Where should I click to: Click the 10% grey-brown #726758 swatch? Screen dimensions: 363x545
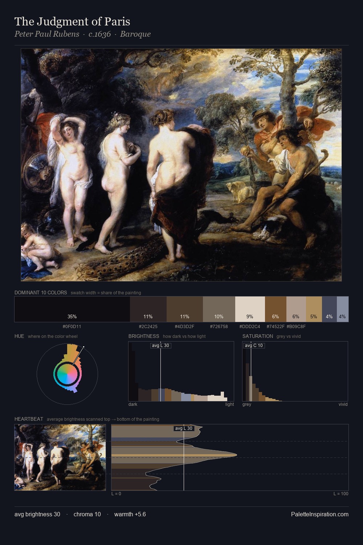pyautogui.click(x=219, y=309)
